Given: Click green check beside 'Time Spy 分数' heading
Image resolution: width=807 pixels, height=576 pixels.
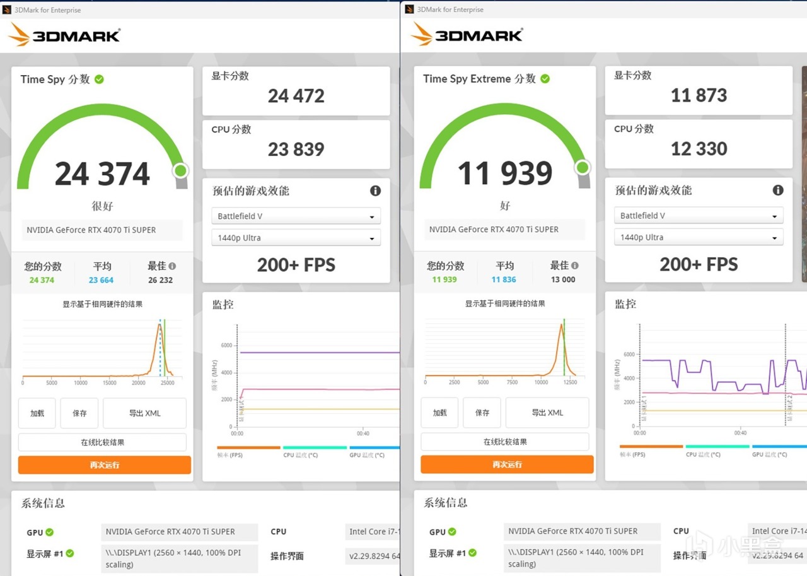Looking at the screenshot, I should pyautogui.click(x=99, y=79).
